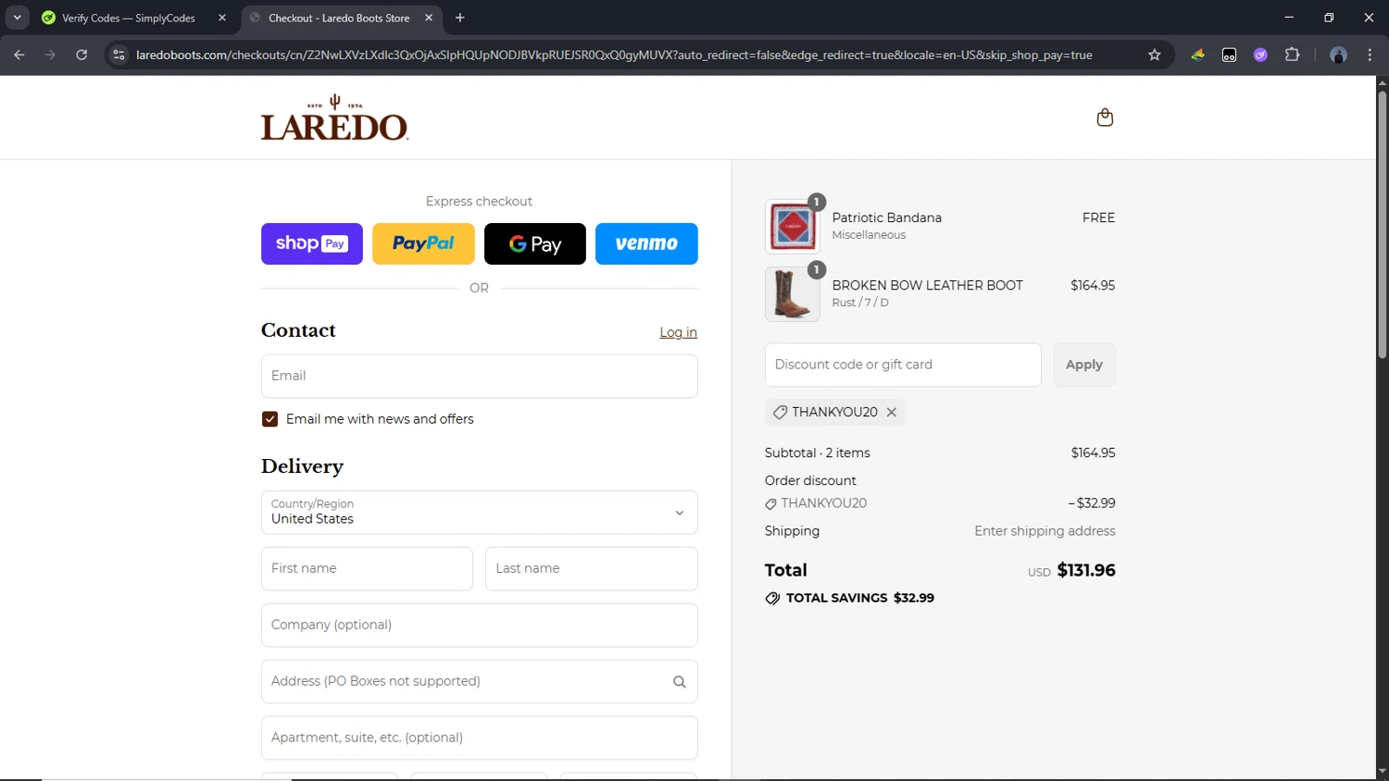Open a new browser tab

click(460, 18)
